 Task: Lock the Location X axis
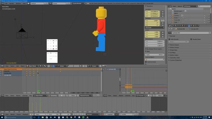click(x=163, y=12)
